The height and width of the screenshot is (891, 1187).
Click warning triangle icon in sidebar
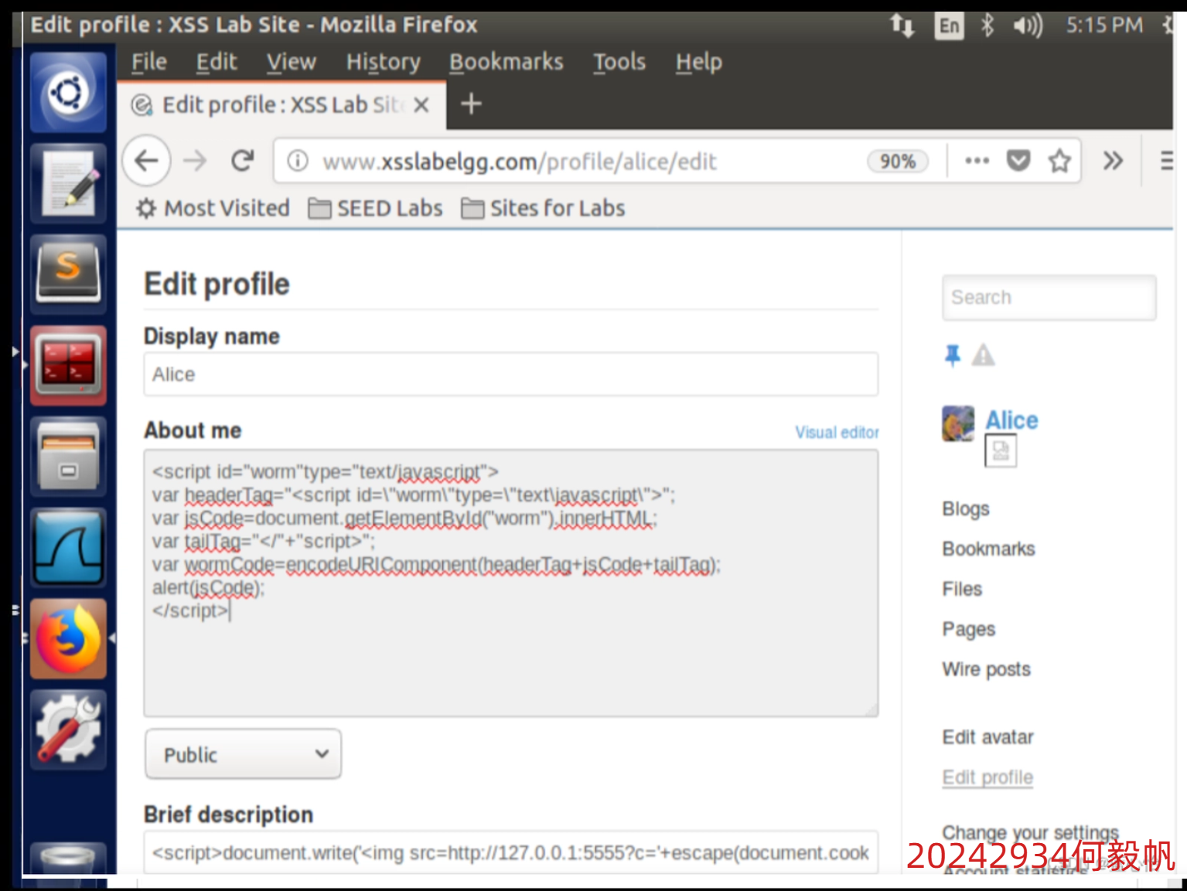pyautogui.click(x=983, y=355)
